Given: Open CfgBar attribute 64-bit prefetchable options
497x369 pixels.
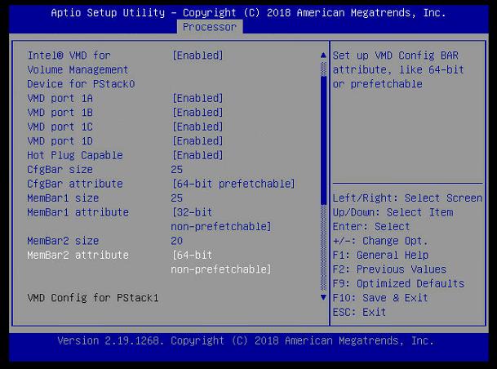Looking at the screenshot, I should click(233, 184).
